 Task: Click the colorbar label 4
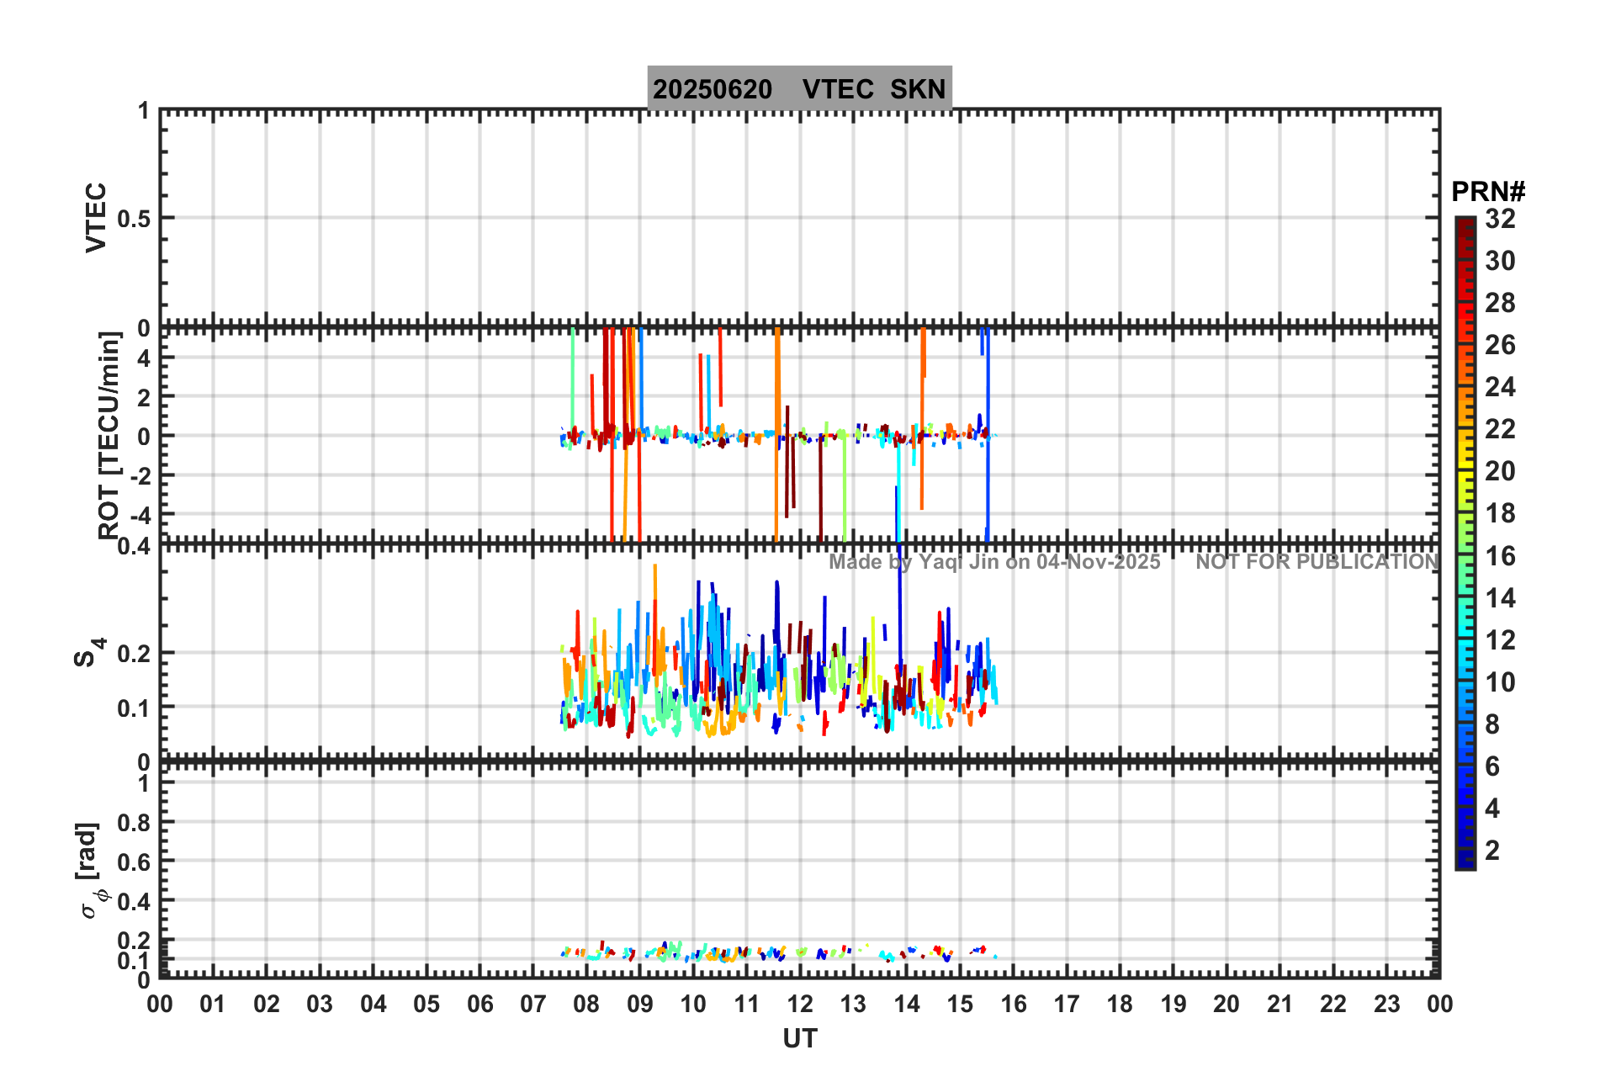click(1492, 809)
